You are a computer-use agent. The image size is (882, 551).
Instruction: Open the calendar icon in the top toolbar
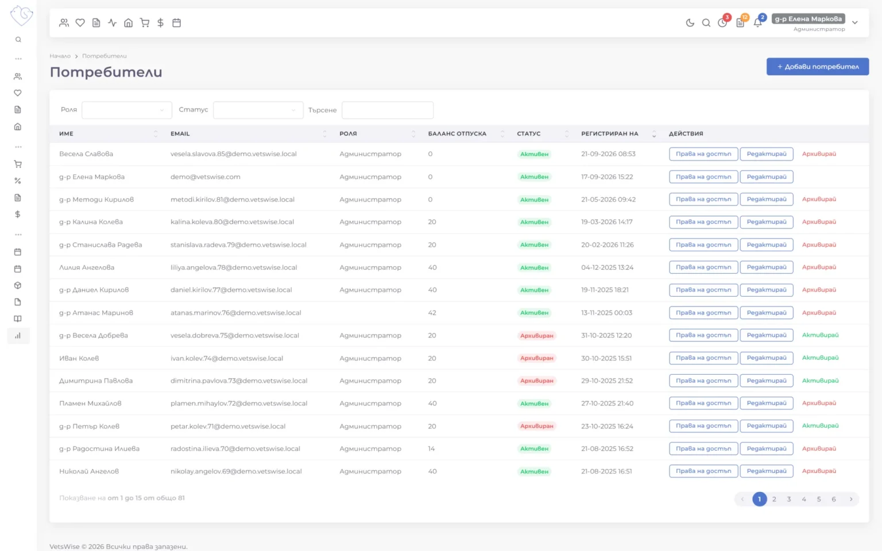[x=177, y=23]
